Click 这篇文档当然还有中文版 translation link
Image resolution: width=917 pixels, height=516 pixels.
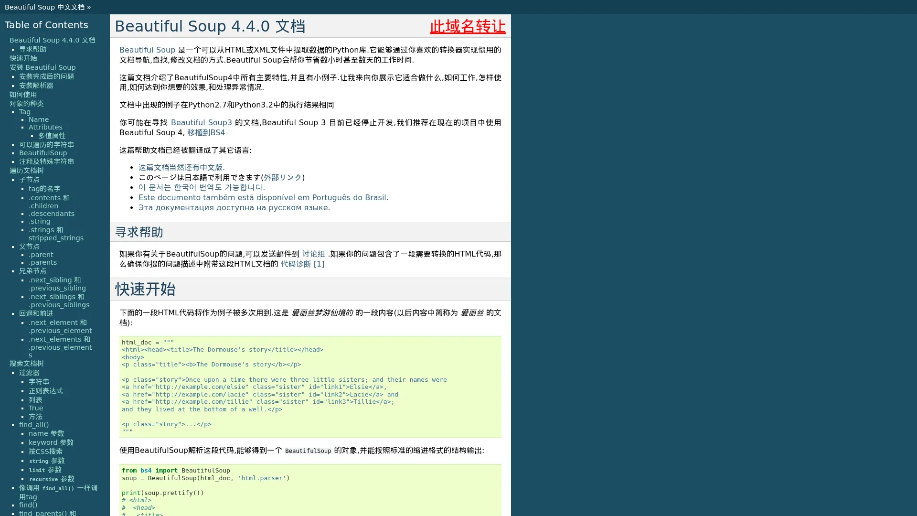point(181,167)
